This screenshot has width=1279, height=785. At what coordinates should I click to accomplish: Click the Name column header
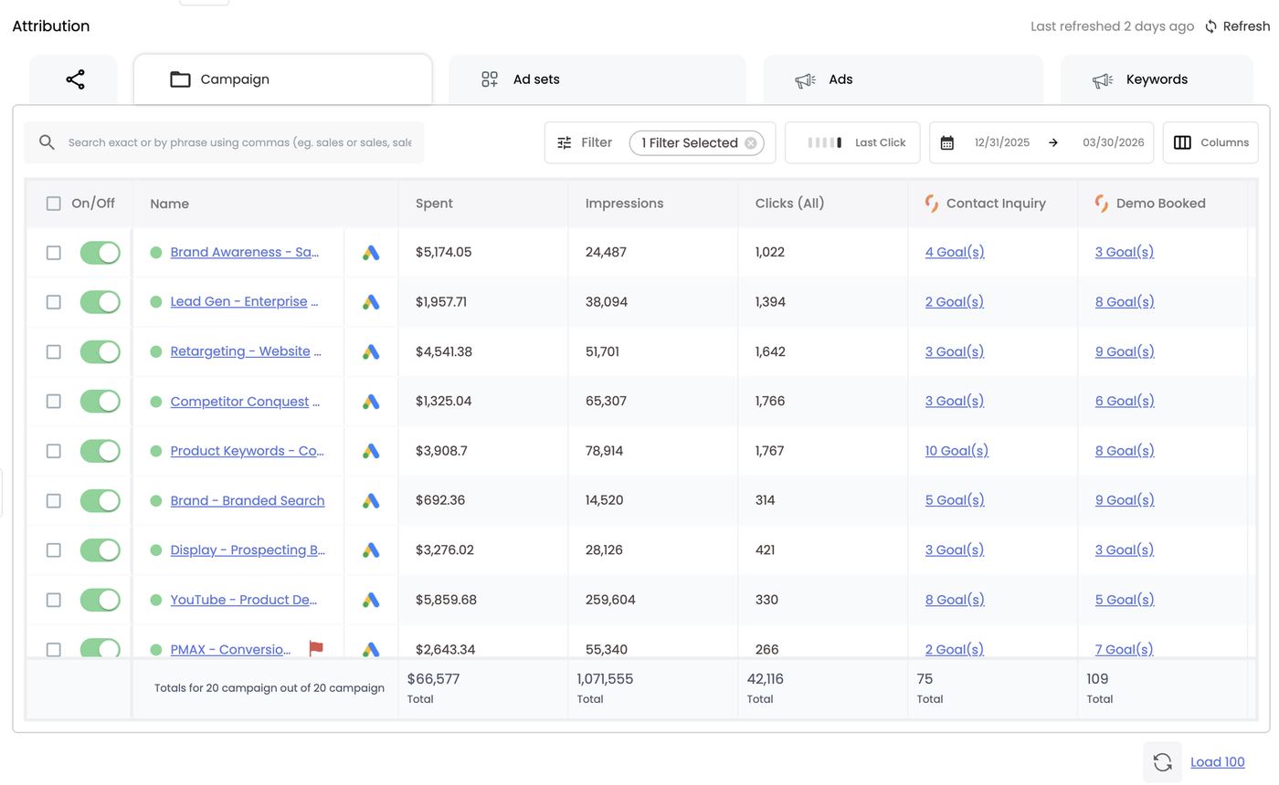click(169, 204)
